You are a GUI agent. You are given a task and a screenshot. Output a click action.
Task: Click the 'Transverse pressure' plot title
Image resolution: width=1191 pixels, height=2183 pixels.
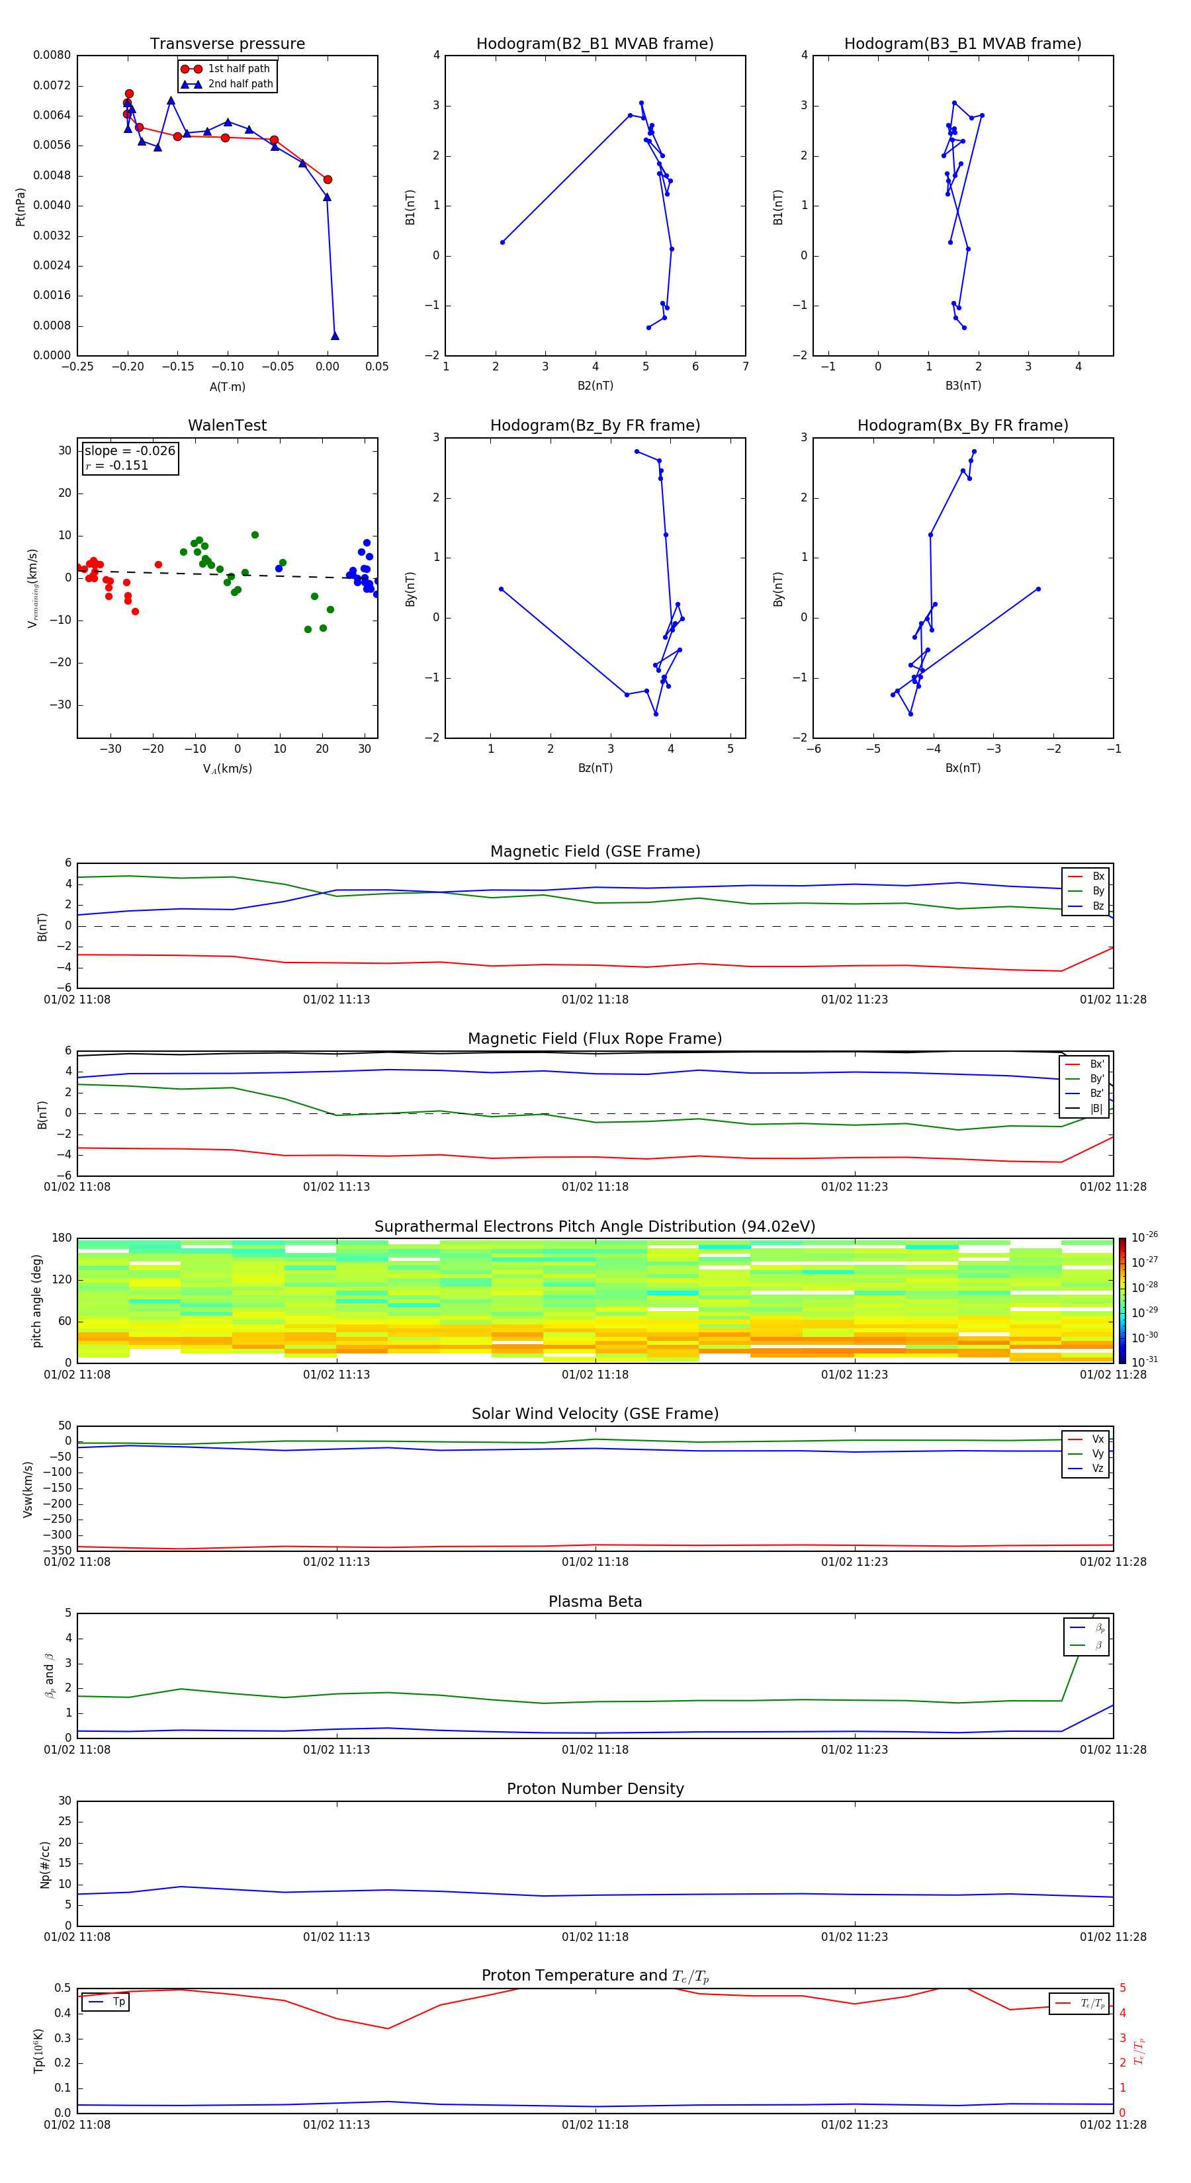coord(227,44)
